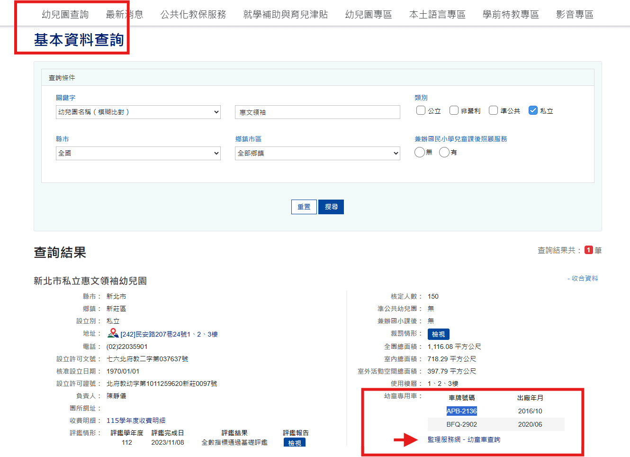Open the 就學補助與育兒津貼 menu item
This screenshot has height=457, width=630.
click(x=286, y=14)
